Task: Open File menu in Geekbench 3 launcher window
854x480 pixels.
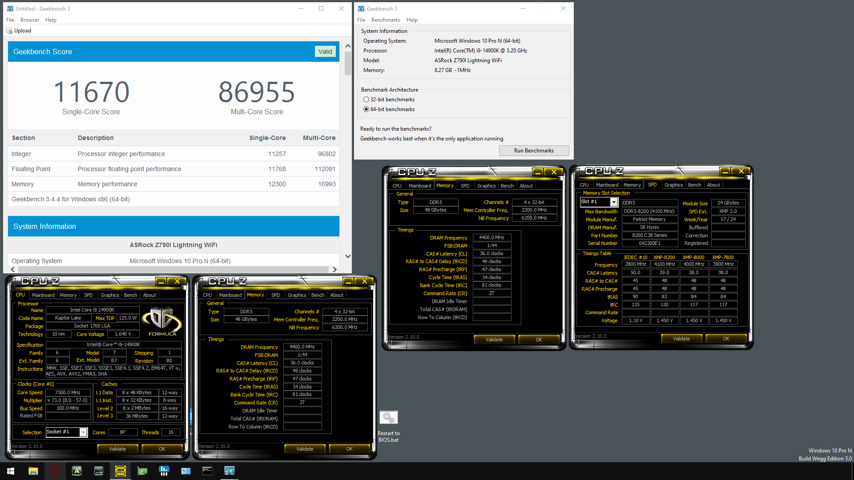Action: pos(361,20)
